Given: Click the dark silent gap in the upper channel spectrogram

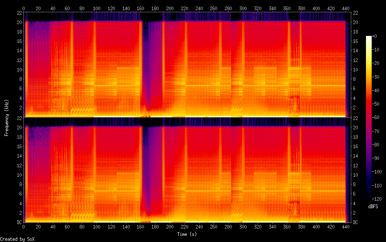Looking at the screenshot, I should 152,65.
